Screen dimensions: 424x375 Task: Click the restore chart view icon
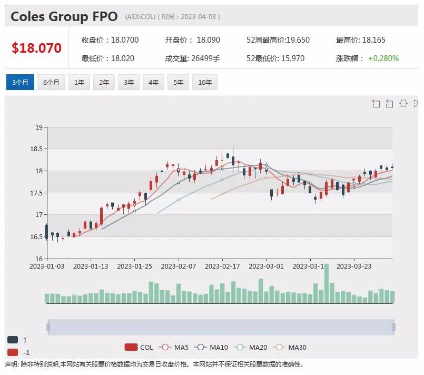tap(403, 104)
